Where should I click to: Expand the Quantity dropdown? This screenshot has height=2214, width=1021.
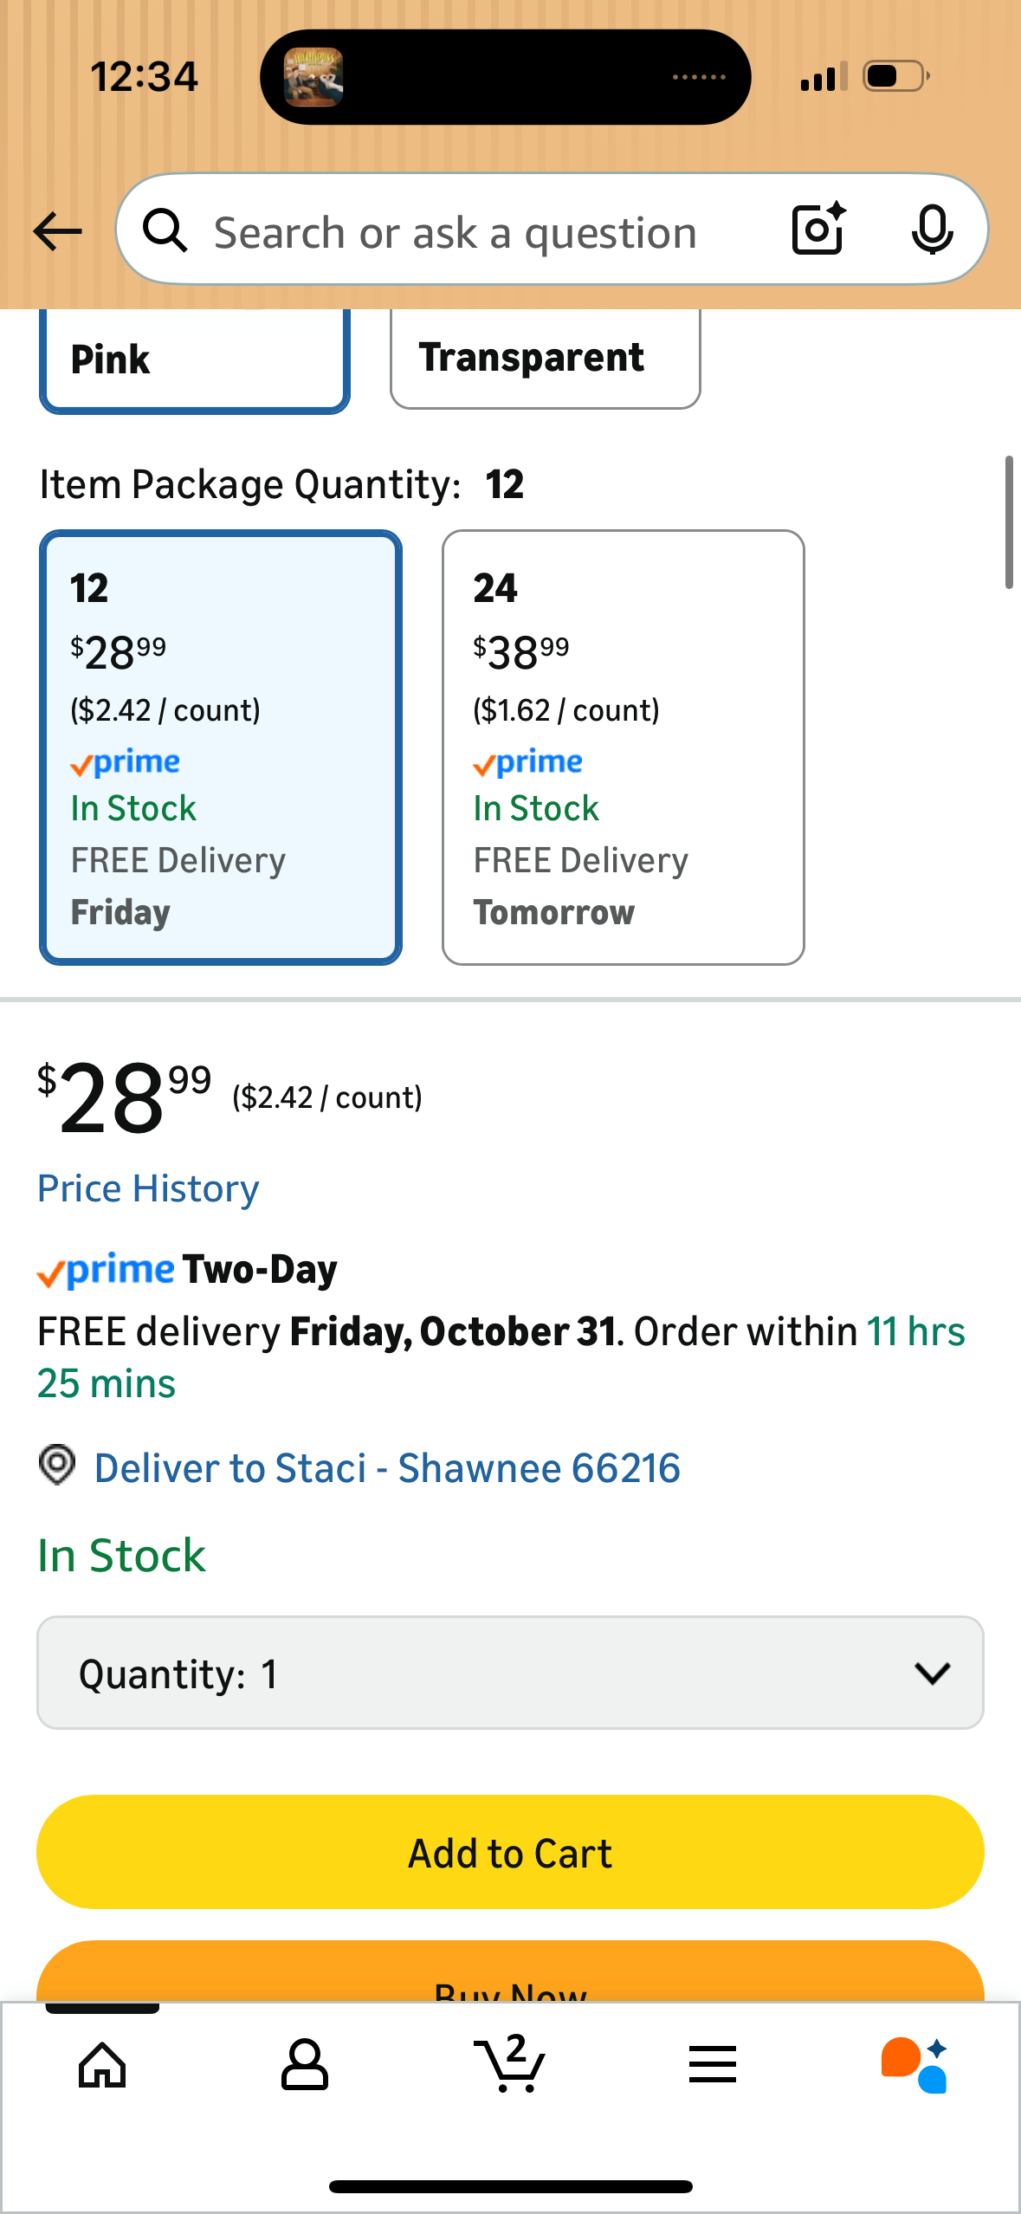[510, 1673]
